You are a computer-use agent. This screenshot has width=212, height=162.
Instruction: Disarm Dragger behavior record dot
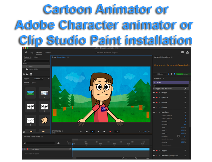pyautogui.click(x=157, y=93)
